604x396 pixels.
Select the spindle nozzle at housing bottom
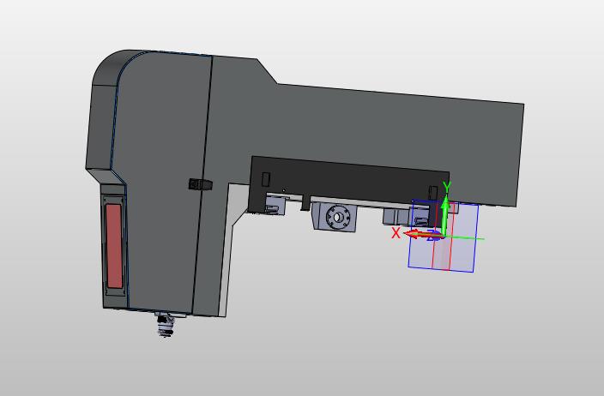[x=166, y=325]
